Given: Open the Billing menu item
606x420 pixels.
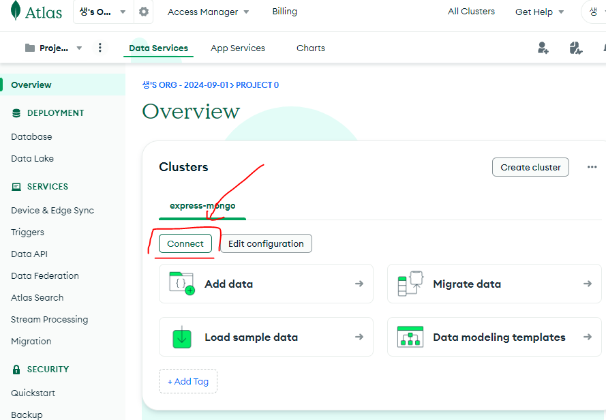Looking at the screenshot, I should click(284, 12).
